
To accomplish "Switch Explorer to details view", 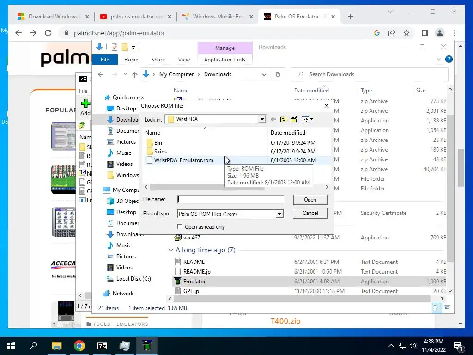I will click(437, 307).
